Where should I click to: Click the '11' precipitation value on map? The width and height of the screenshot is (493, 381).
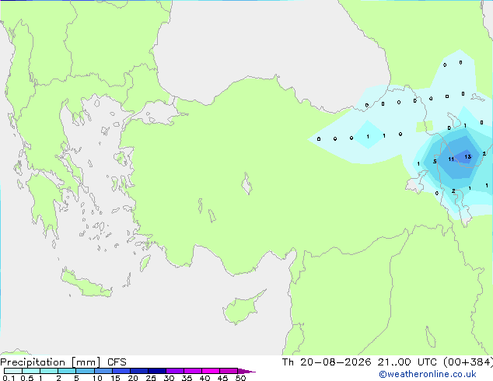(451, 159)
